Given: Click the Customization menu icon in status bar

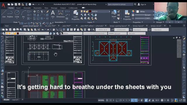Looking at the screenshot, I should pos(184,100).
